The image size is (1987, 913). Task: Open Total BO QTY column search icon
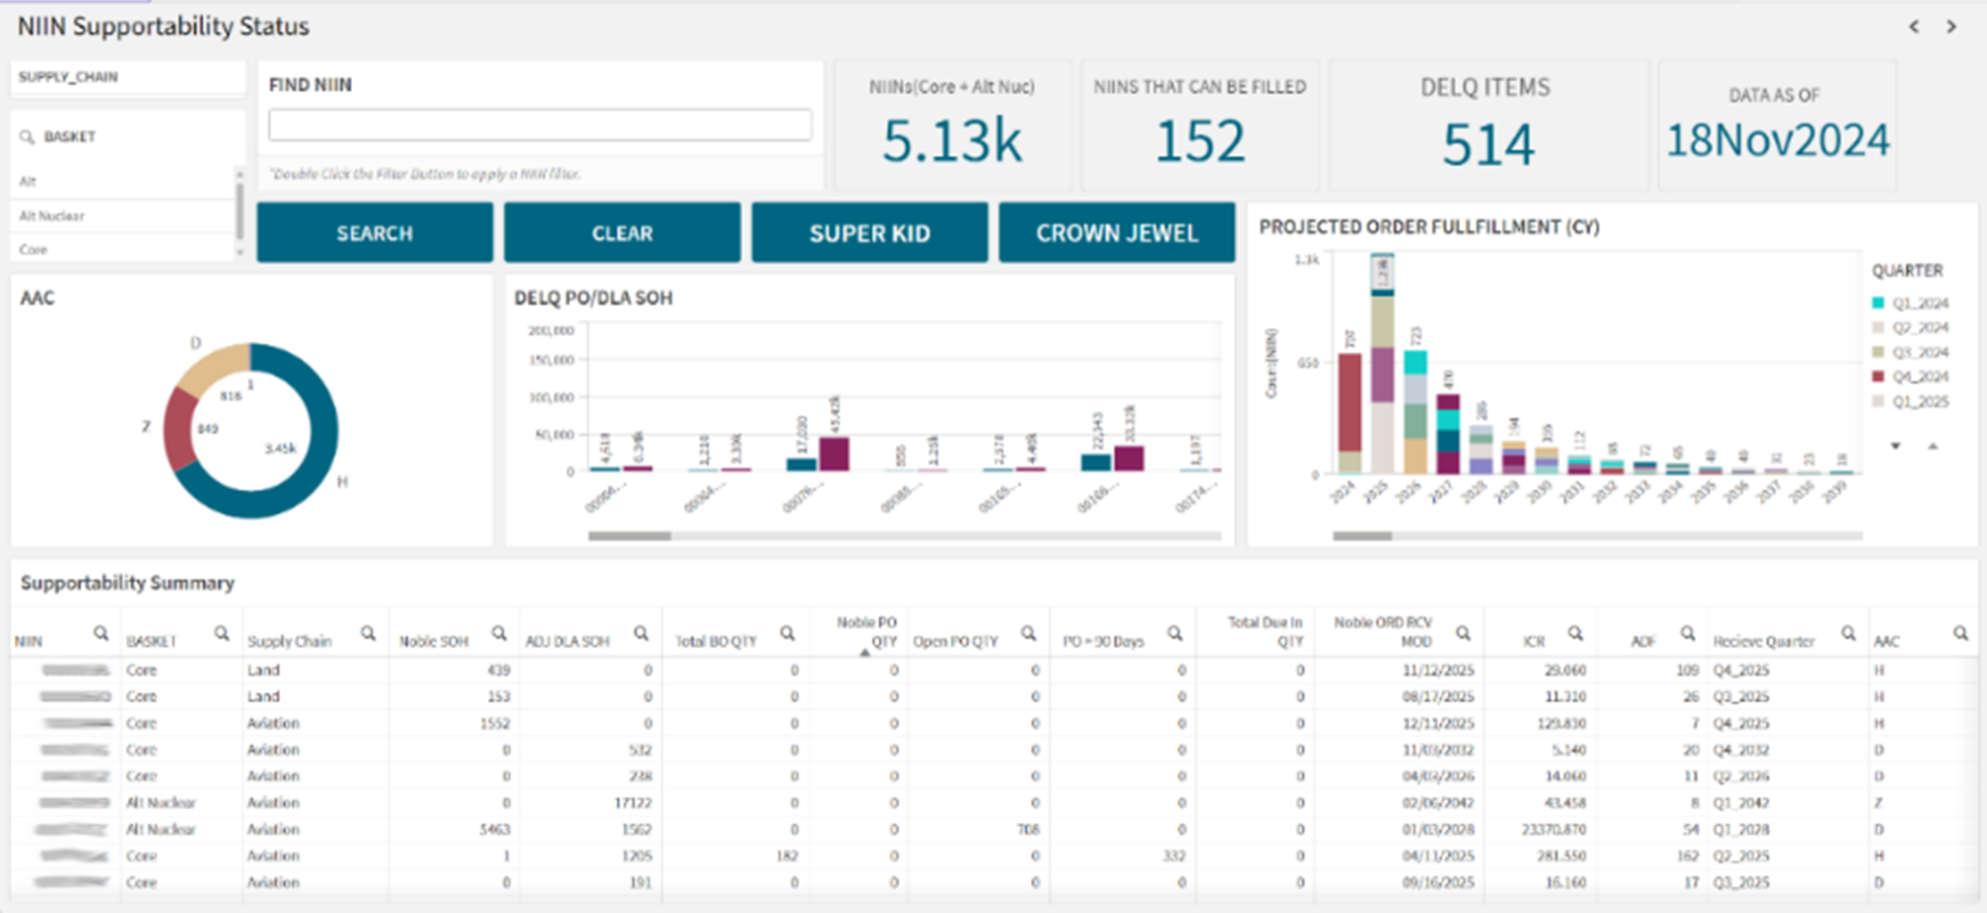coord(787,633)
